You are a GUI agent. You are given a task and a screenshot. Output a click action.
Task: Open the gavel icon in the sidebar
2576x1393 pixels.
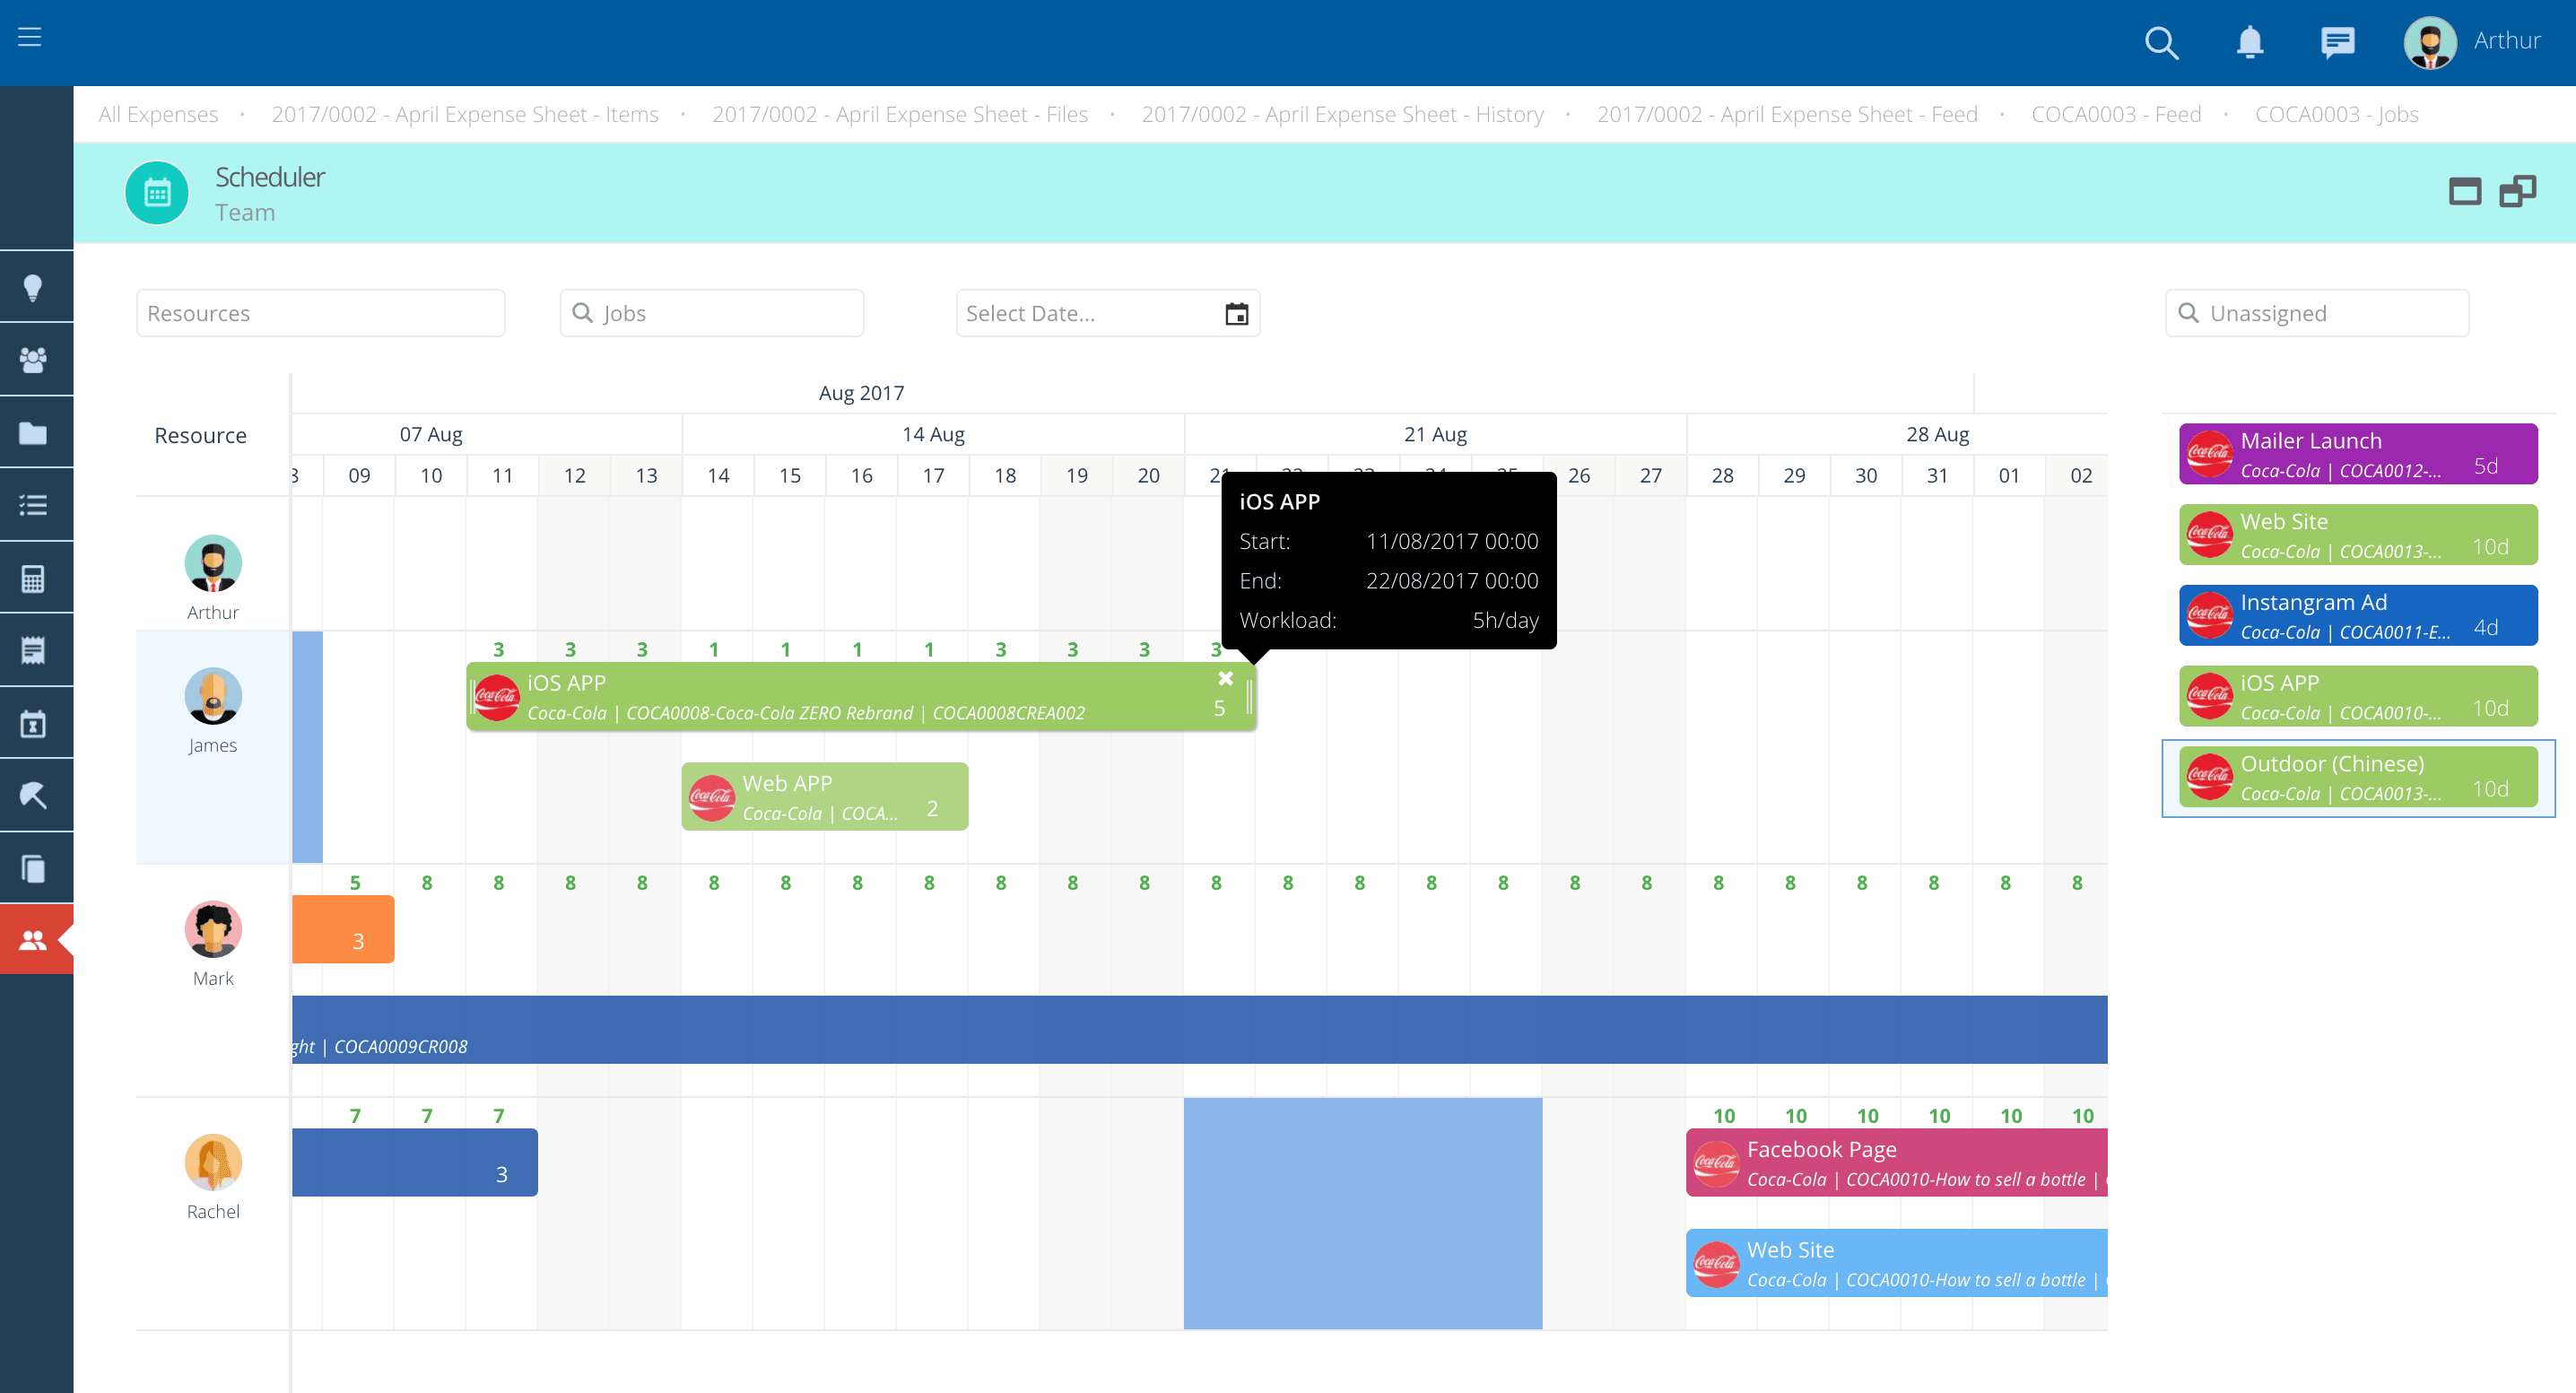tap(33, 796)
